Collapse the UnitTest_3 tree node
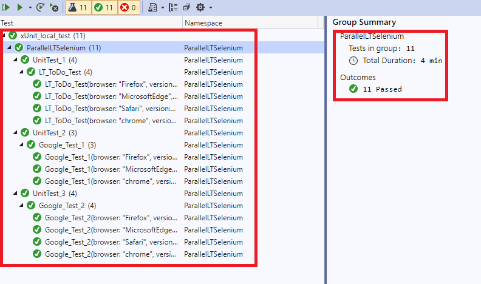 (16, 194)
